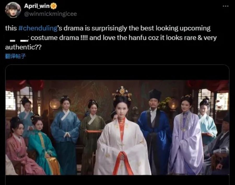235x185 pixels.
Task: Click the glowing lantern in left background
Action: 55,104
